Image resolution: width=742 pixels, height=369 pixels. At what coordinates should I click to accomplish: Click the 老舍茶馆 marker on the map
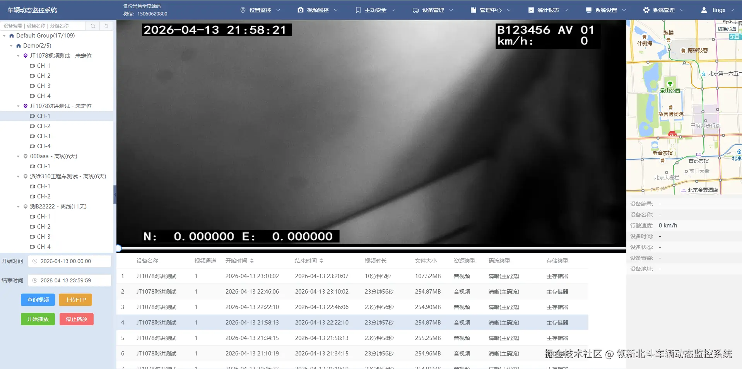point(662,160)
